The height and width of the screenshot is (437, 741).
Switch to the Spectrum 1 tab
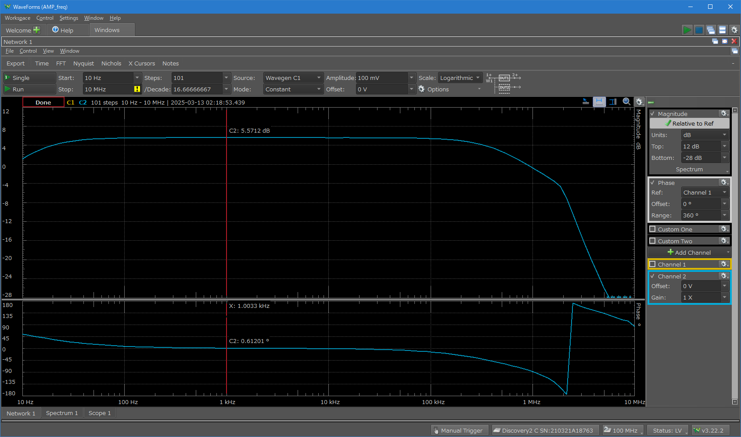[62, 413]
